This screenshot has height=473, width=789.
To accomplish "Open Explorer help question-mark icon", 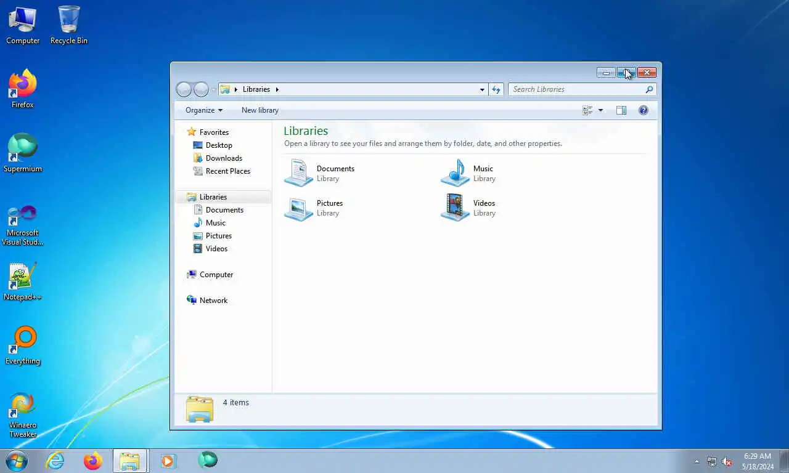I will coord(644,110).
